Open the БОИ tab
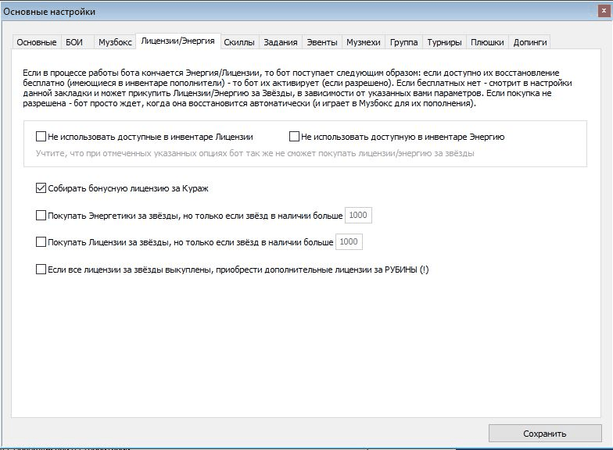 [x=77, y=42]
